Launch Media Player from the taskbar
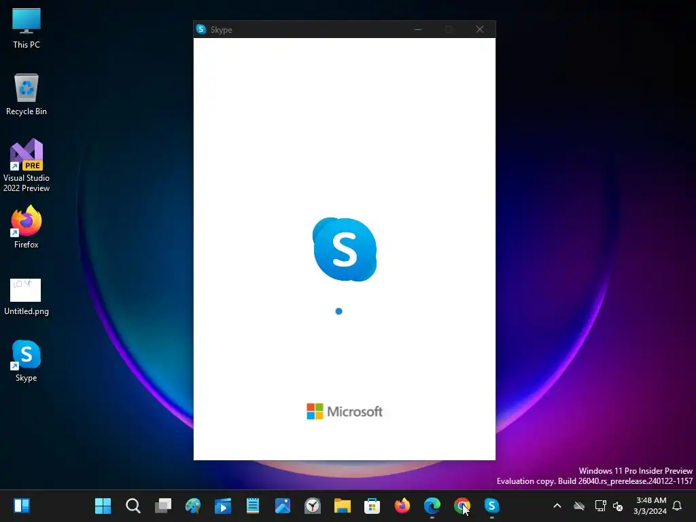This screenshot has width=696, height=522. coord(223,506)
